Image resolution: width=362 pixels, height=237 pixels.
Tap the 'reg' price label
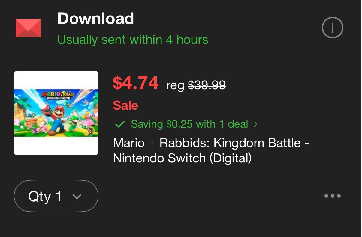tap(175, 86)
